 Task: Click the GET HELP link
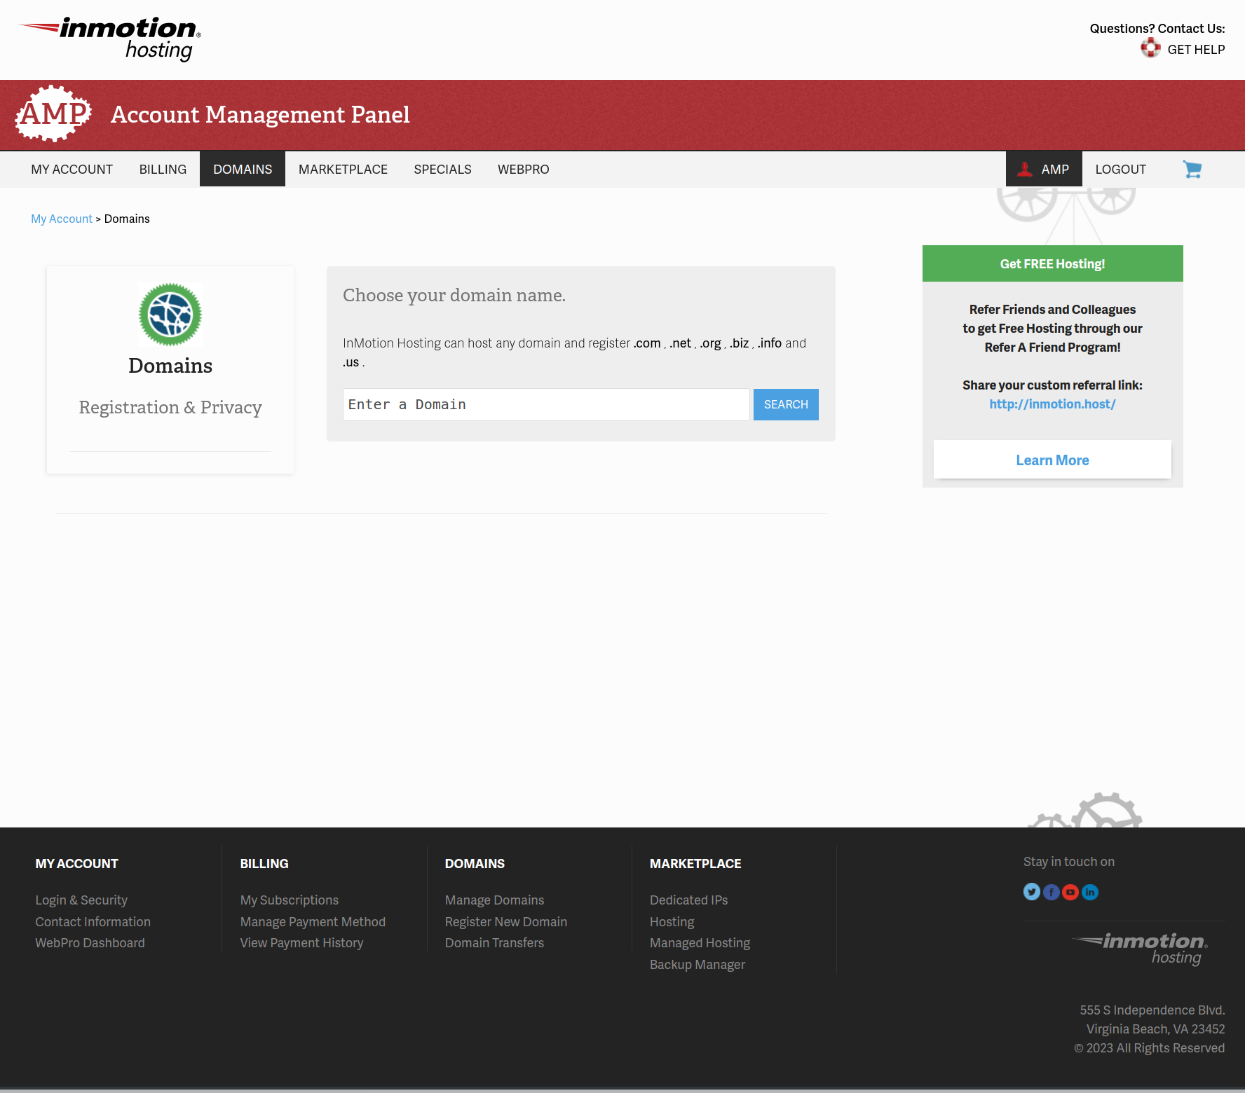click(1196, 50)
